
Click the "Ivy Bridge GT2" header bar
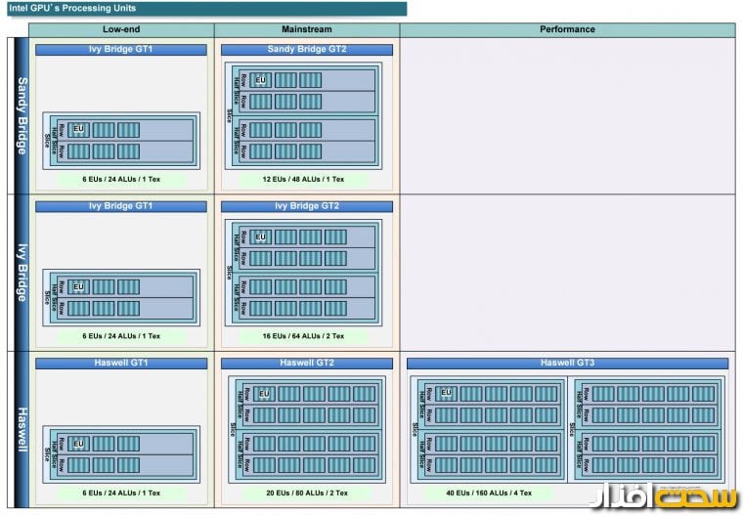[307, 206]
